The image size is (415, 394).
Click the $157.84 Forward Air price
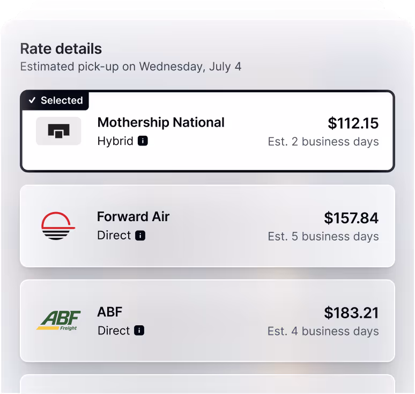(x=351, y=218)
